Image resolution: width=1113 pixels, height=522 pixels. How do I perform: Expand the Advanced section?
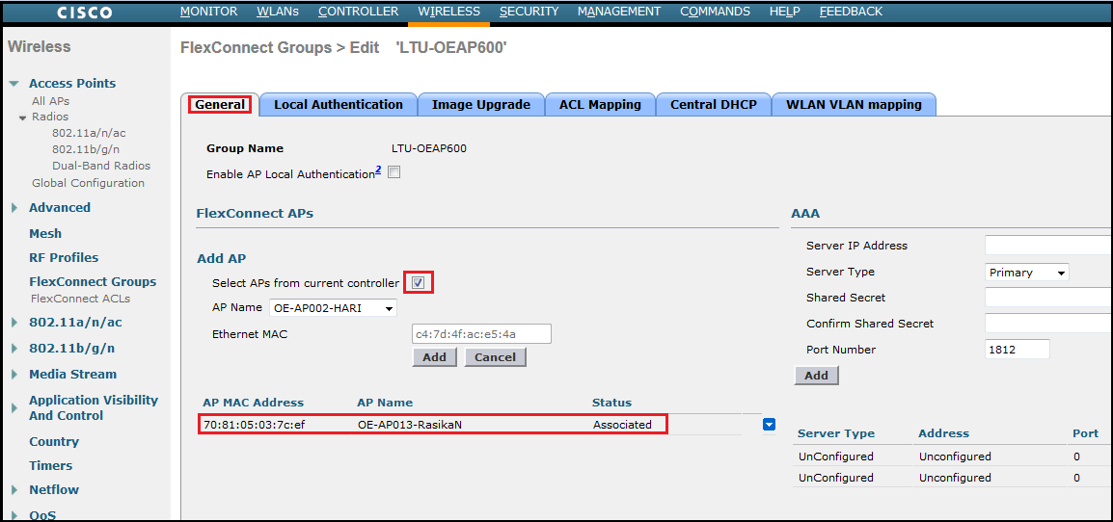[14, 208]
